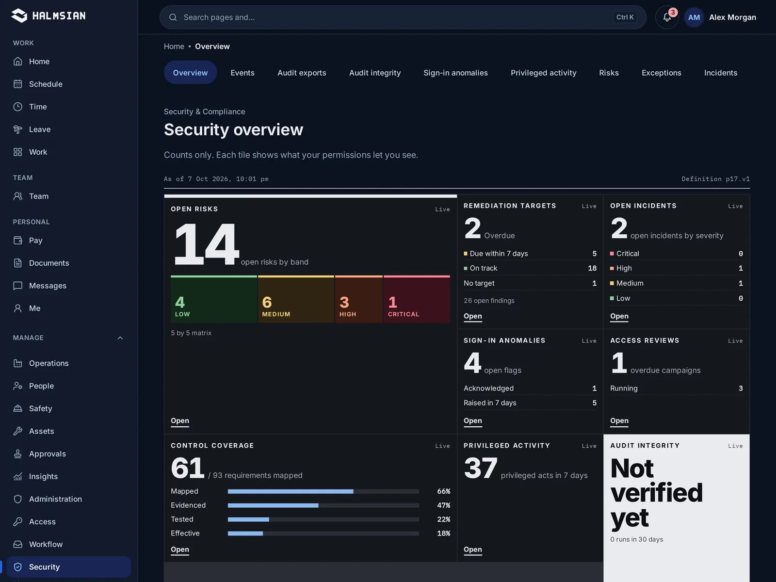Screen dimensions: 776x582
Task: Click Home in the breadcrumb
Action: pos(174,47)
